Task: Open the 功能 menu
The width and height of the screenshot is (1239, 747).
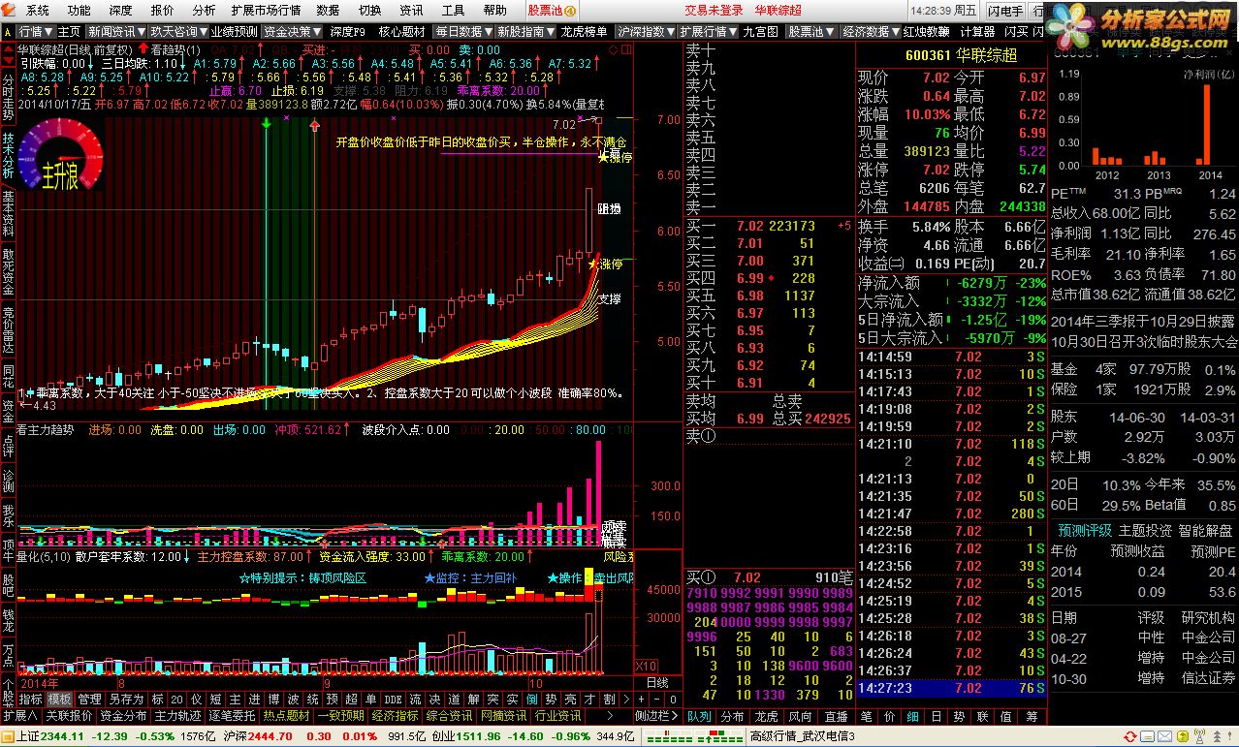Action: coord(79,10)
